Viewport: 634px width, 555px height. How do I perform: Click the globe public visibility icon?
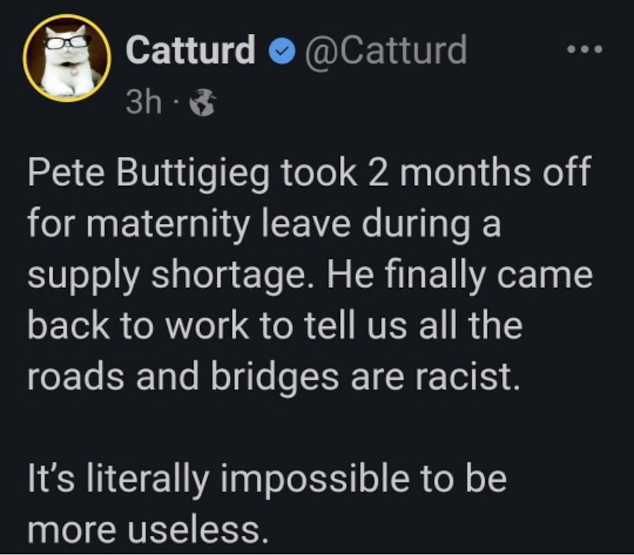click(202, 103)
